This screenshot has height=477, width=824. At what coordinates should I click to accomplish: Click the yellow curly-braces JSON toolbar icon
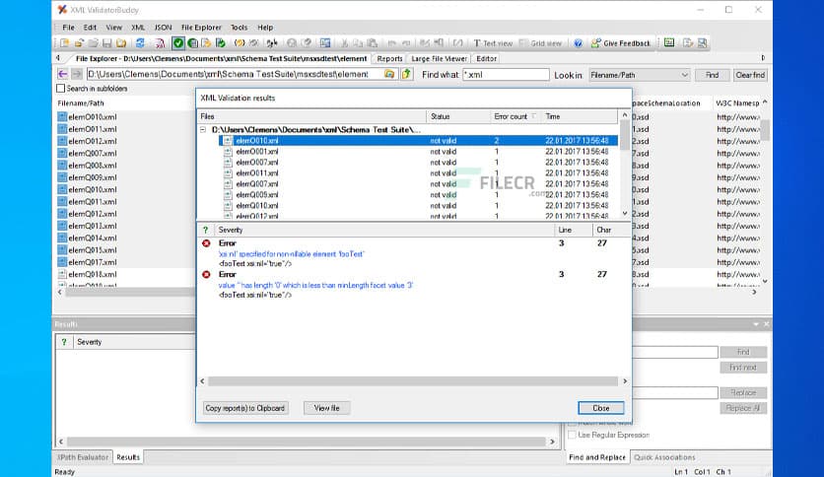coord(240,43)
